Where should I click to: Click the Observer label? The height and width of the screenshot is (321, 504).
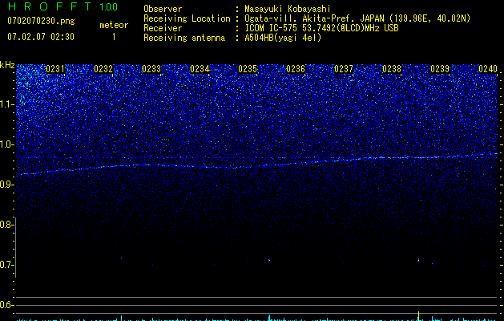click(163, 9)
